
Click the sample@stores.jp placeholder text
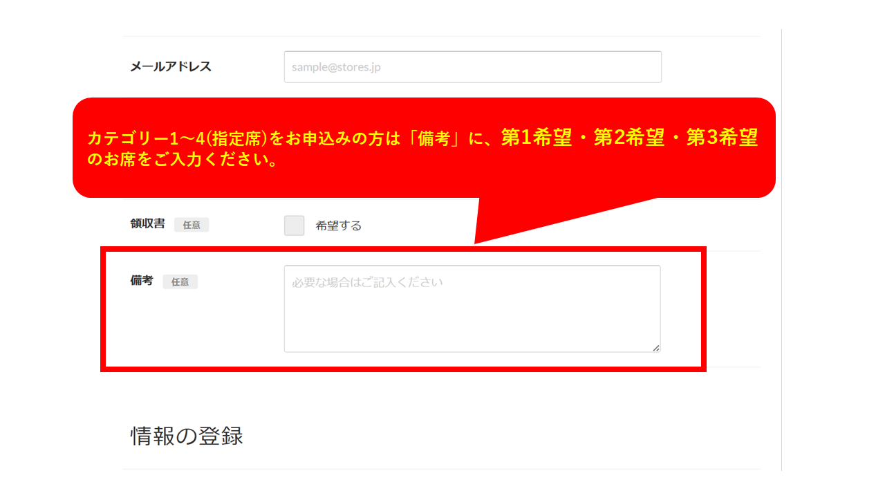point(336,67)
